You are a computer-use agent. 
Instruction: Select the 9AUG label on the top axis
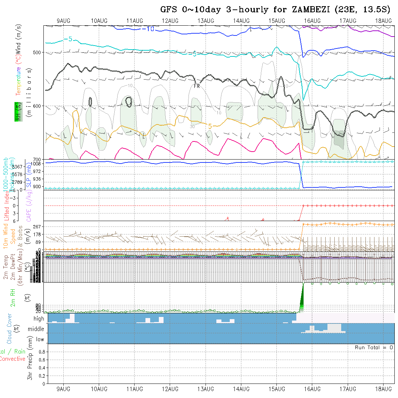[63, 21]
